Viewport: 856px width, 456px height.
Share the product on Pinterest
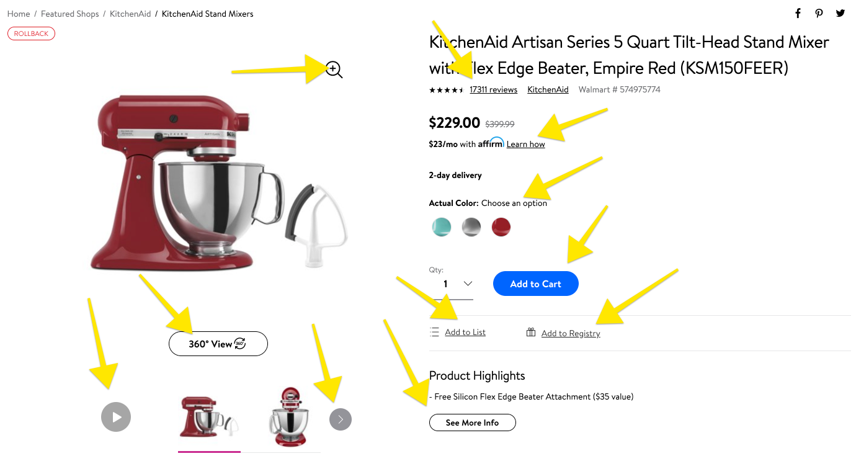click(819, 14)
